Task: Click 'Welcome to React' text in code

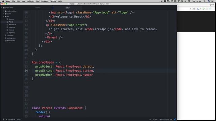Action: tap(69, 17)
